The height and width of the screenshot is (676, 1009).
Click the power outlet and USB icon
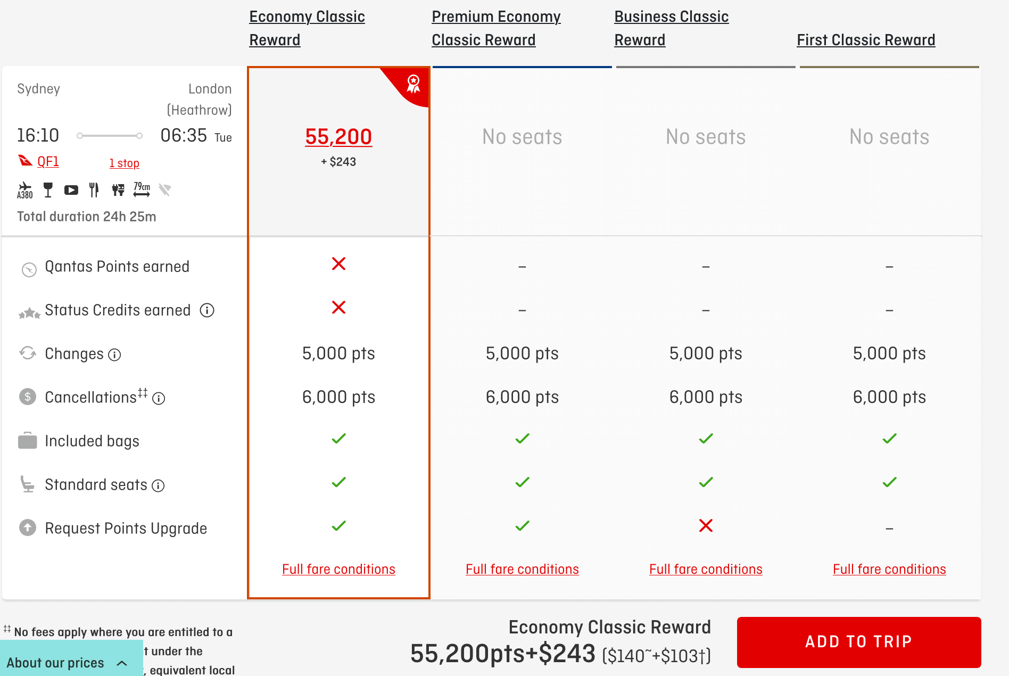[x=118, y=190]
